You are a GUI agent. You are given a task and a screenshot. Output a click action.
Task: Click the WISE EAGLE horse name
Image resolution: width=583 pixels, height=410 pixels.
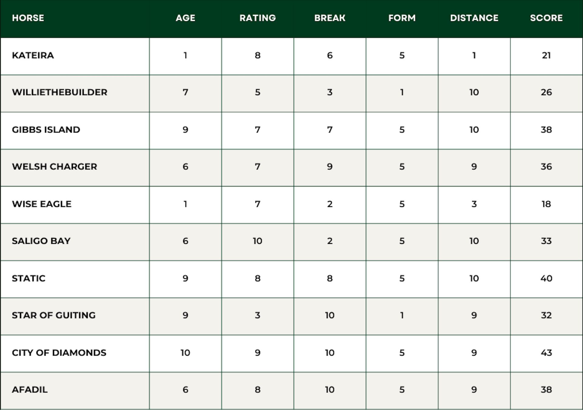pos(42,204)
